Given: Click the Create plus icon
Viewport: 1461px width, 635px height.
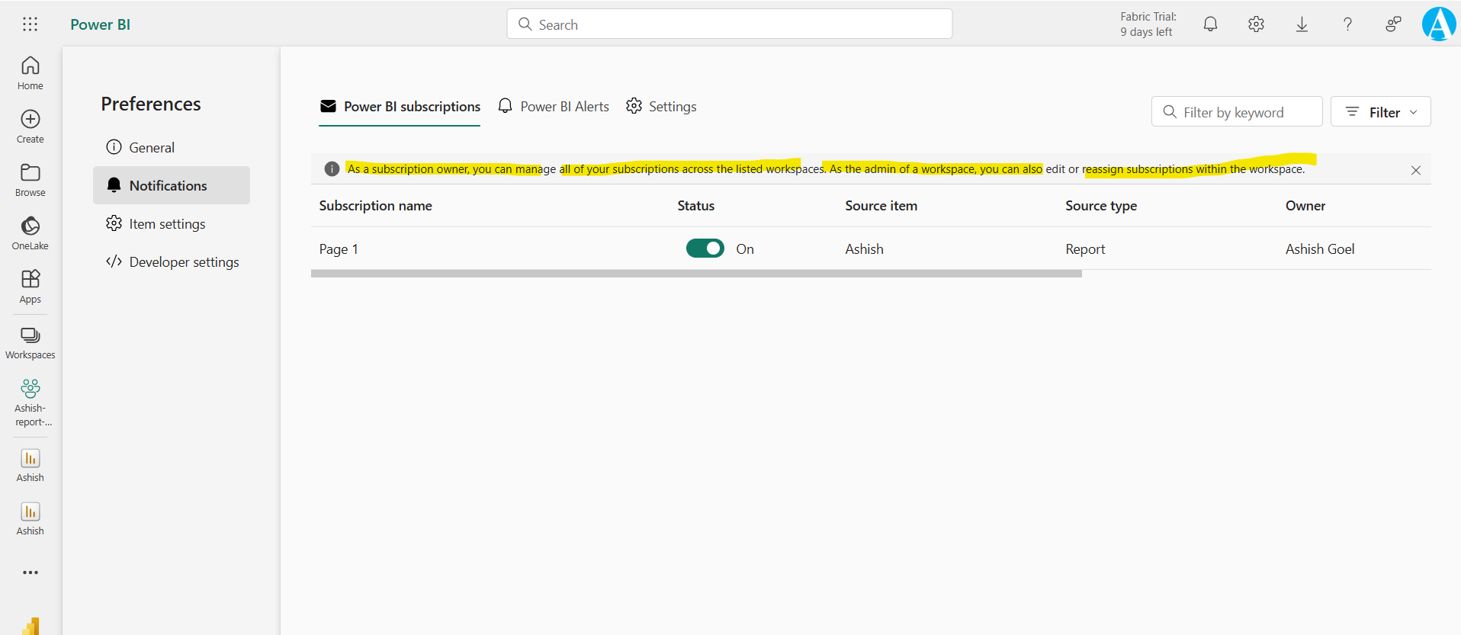Looking at the screenshot, I should (31, 126).
